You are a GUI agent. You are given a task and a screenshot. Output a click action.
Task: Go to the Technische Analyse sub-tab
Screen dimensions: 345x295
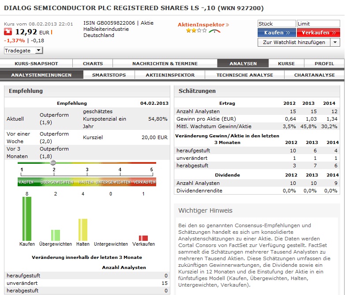pyautogui.click(x=244, y=75)
